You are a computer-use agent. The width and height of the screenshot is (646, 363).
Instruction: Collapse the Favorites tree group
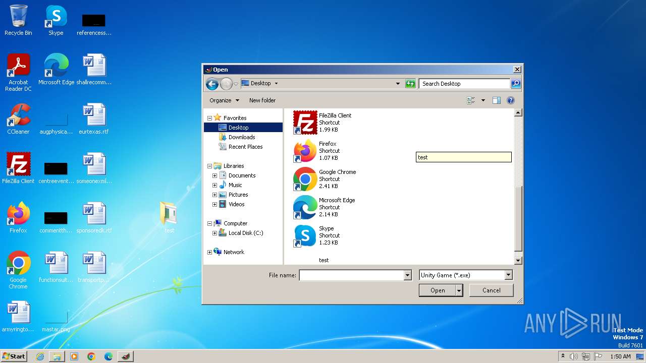click(x=209, y=118)
